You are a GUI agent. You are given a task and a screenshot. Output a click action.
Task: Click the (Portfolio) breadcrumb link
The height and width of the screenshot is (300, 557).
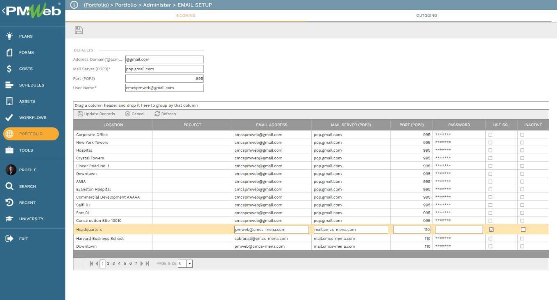pyautogui.click(x=96, y=5)
